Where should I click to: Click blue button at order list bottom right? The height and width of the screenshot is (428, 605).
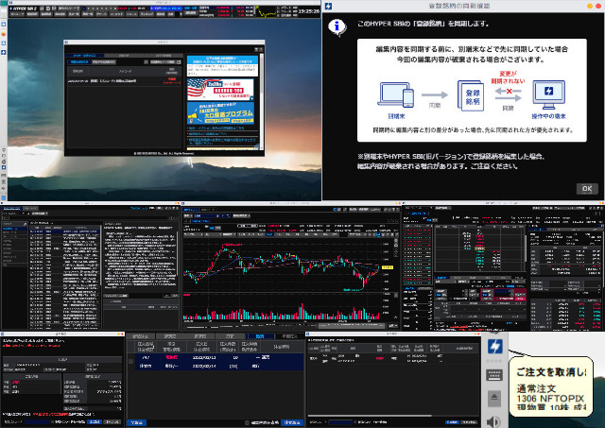(x=292, y=422)
